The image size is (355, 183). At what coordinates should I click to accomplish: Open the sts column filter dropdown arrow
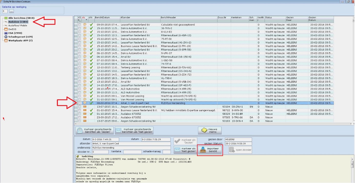pos(86,20)
